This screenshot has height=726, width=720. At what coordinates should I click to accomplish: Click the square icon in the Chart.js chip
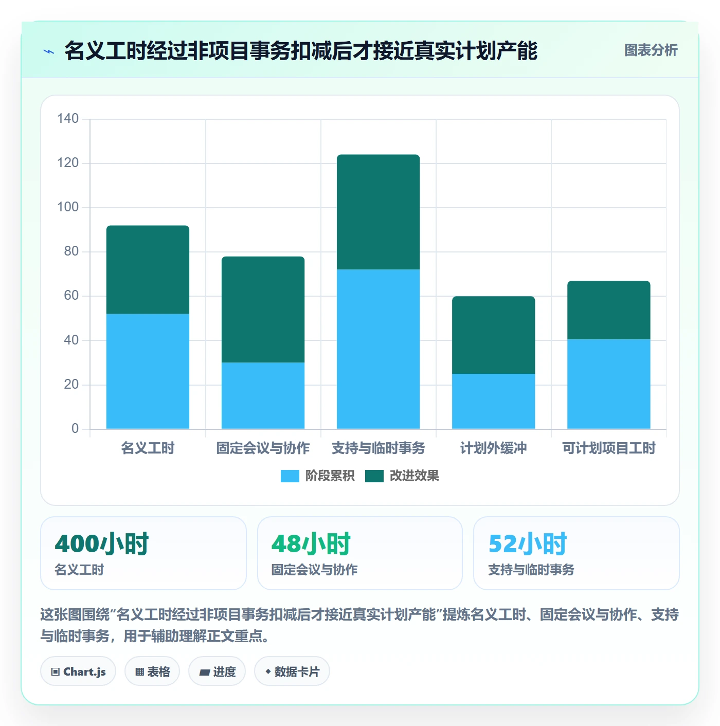click(55, 672)
